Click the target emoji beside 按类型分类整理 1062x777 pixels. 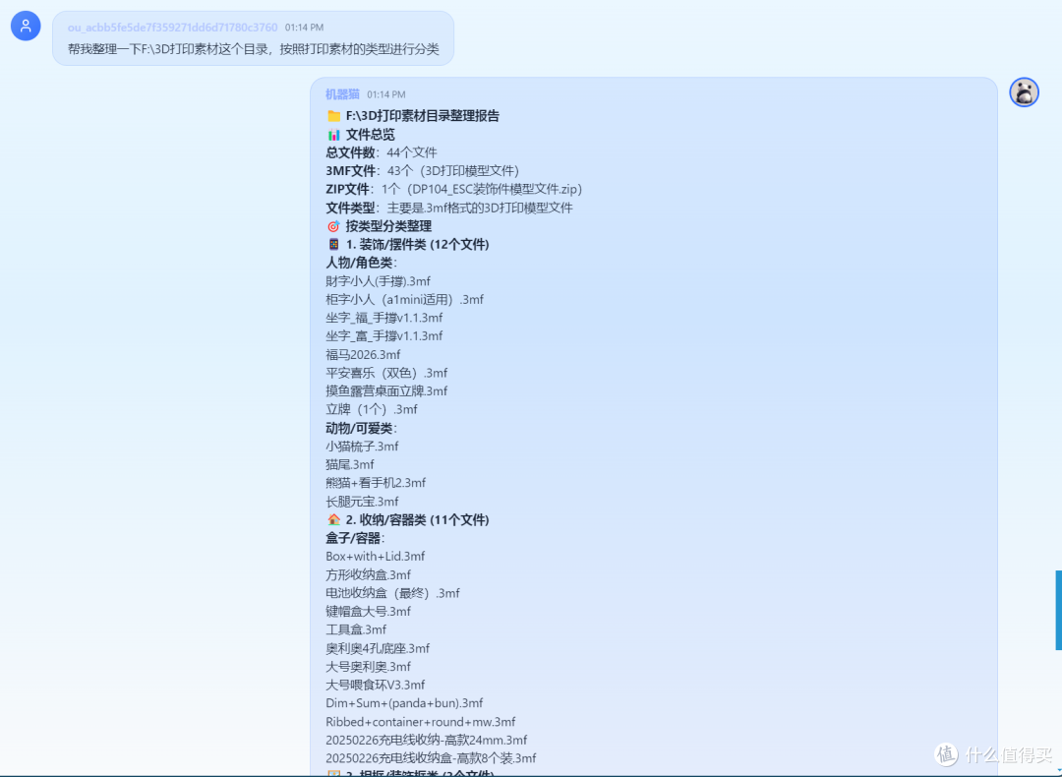tap(333, 226)
